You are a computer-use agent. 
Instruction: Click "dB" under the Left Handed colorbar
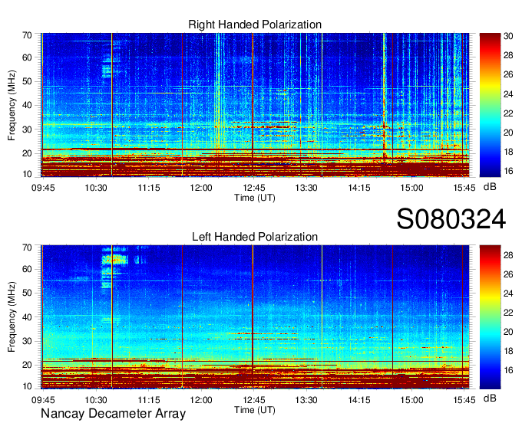tap(490, 398)
